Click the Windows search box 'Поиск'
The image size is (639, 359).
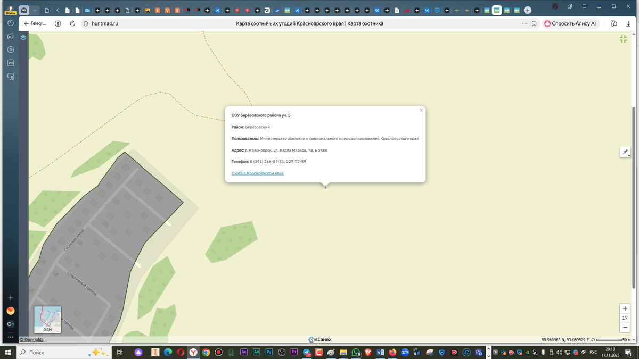[x=63, y=352]
